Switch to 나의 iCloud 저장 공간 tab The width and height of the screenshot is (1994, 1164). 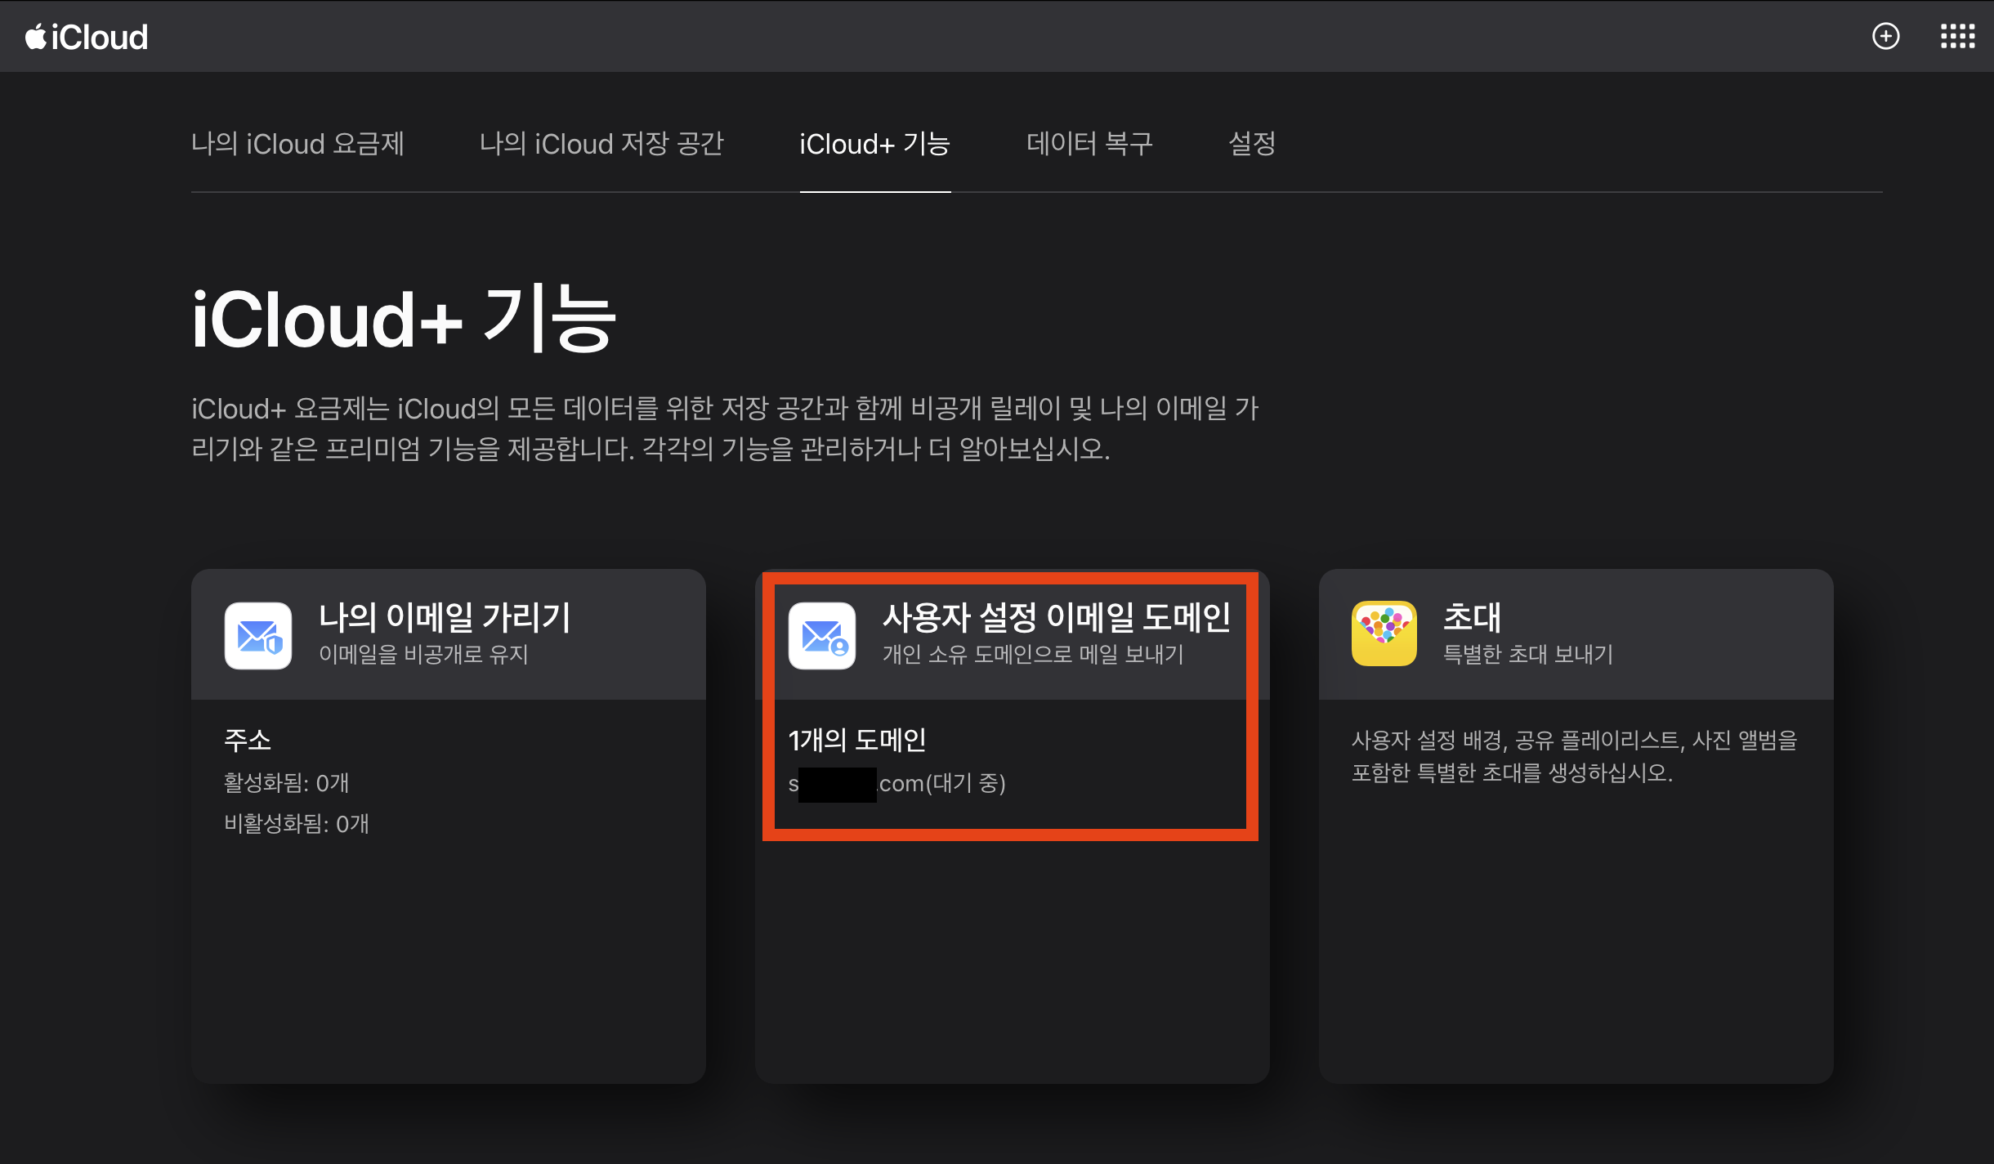(601, 144)
